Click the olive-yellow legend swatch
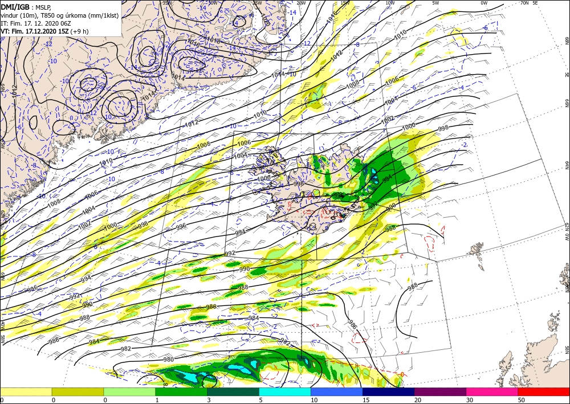The width and height of the screenshot is (570, 404). (x=78, y=391)
